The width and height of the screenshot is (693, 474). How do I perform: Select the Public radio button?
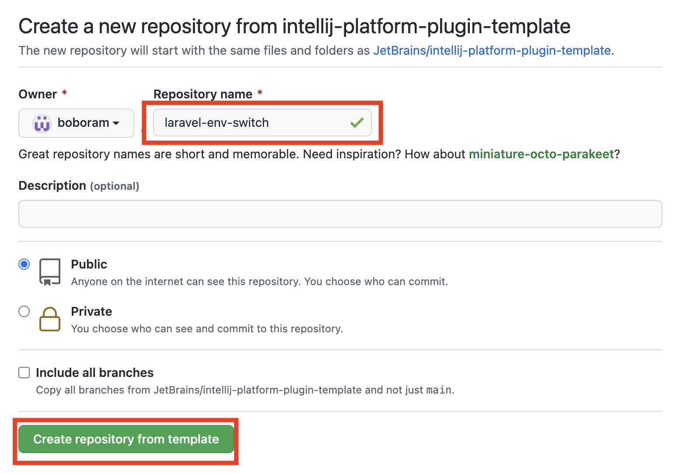point(24,264)
